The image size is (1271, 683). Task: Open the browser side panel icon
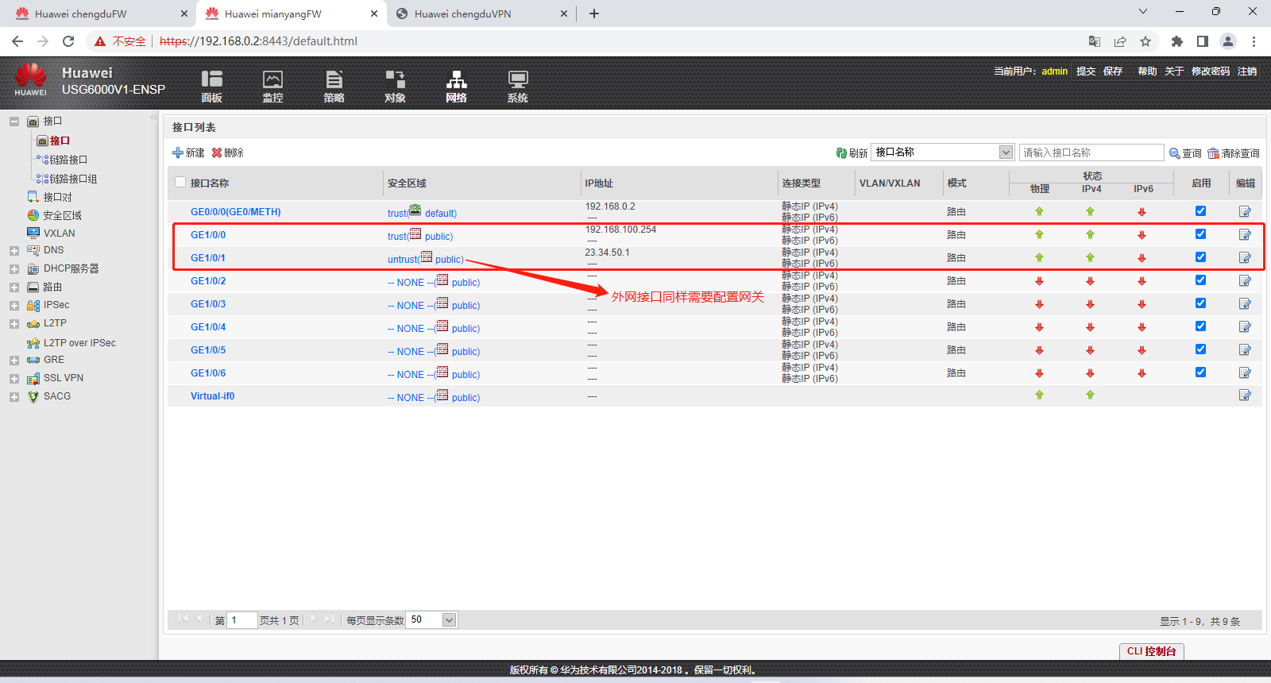coord(1203,41)
